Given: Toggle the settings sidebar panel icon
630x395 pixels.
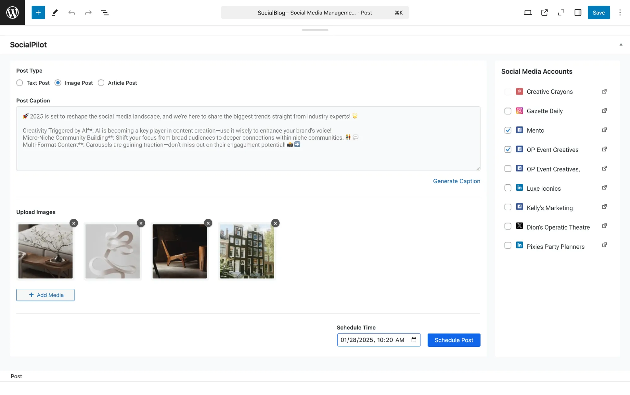Looking at the screenshot, I should pos(578,12).
